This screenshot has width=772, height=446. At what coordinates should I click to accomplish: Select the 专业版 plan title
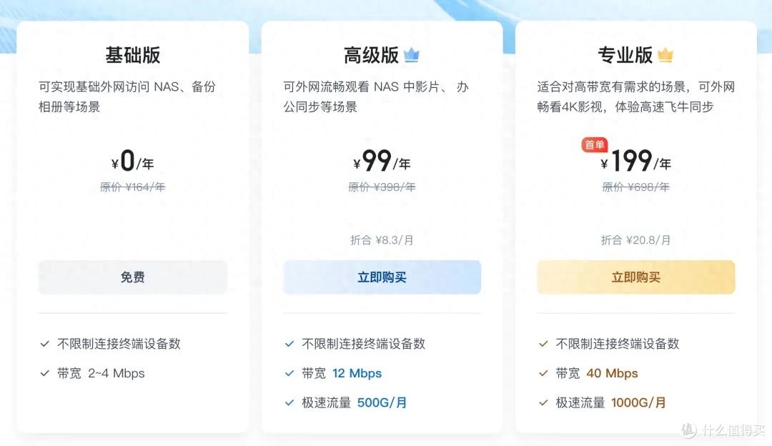coord(625,55)
